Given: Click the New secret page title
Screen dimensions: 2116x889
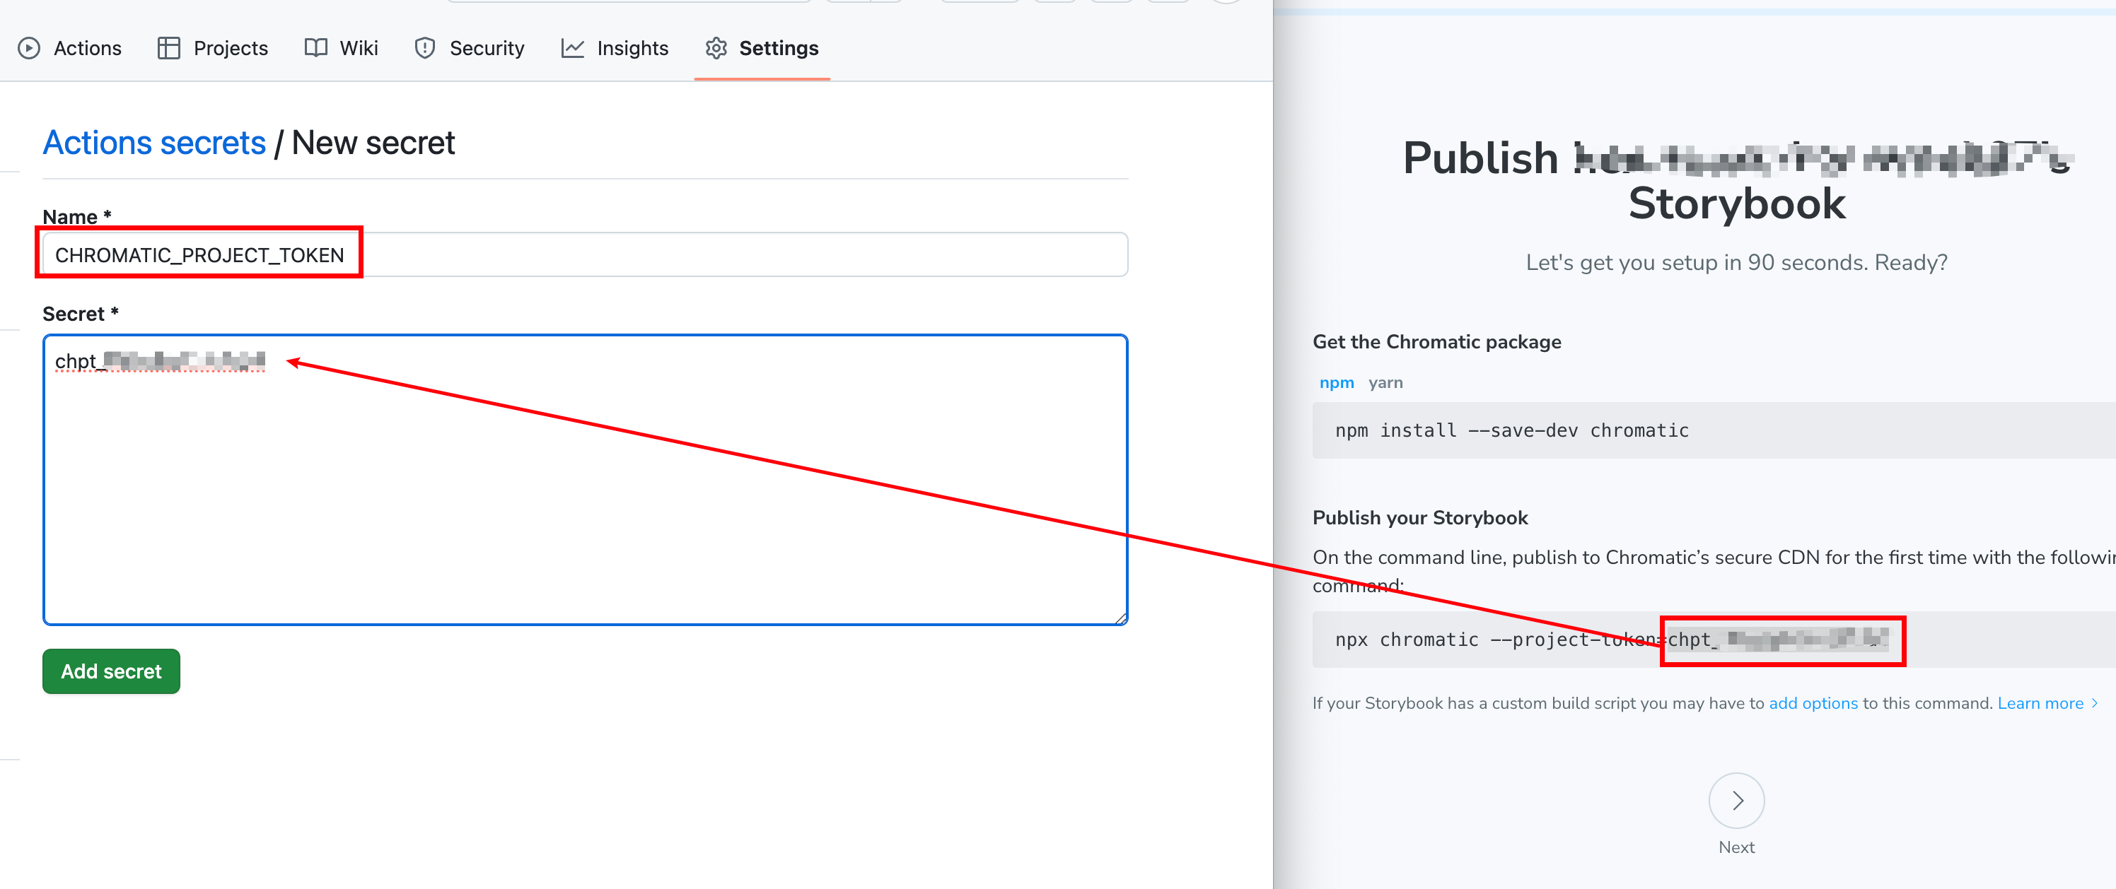Looking at the screenshot, I should [x=373, y=143].
